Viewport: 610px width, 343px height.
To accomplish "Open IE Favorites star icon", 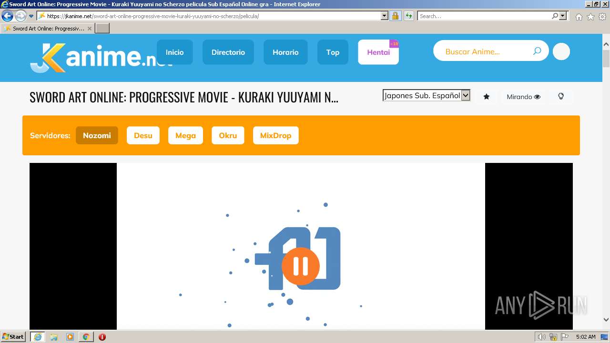I will pyautogui.click(x=590, y=17).
